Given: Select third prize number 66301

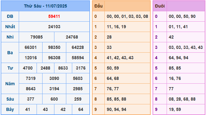Looking at the screenshot, I should 31,47.
